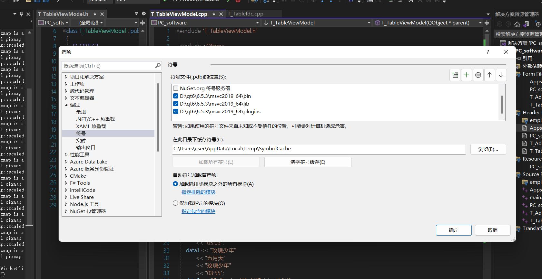Add a new symbol file location
The width and height of the screenshot is (542, 279).
coord(467,75)
